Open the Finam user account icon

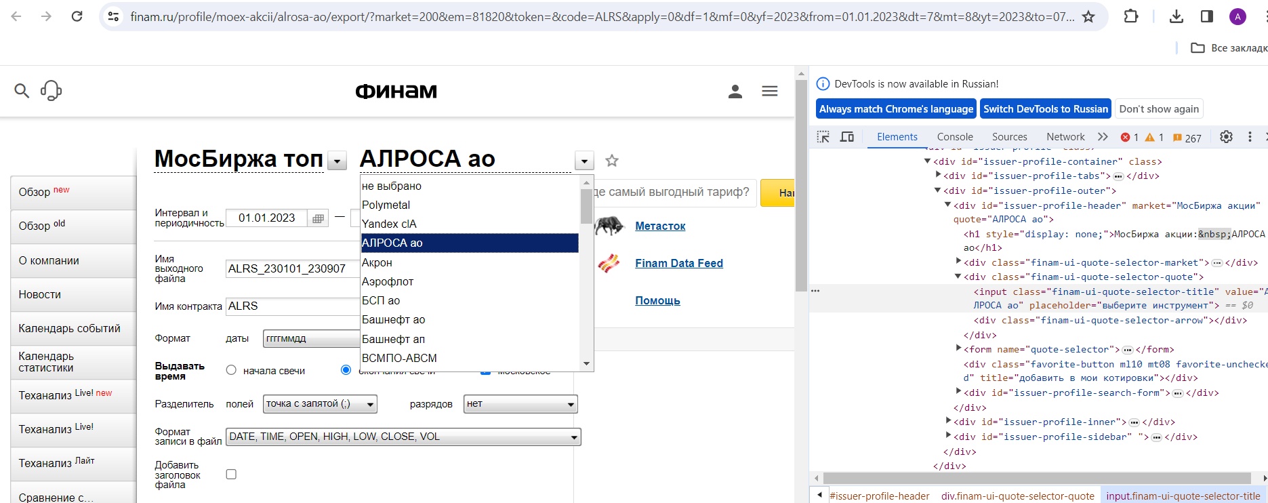(x=735, y=91)
